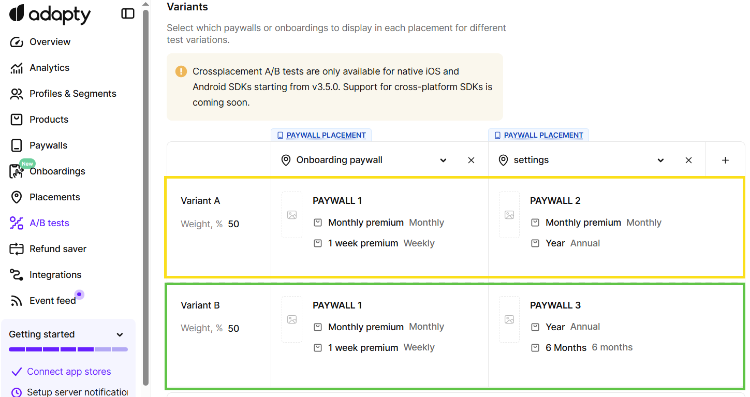Remove the Onboarding paywall placement column

pyautogui.click(x=471, y=160)
